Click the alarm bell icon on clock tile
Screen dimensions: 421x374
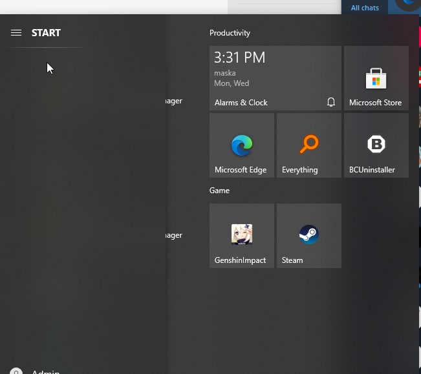331,102
